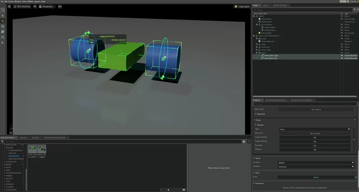The width and height of the screenshot is (359, 192).
Task: Select the Move gizmo tool
Action: pos(3,21)
